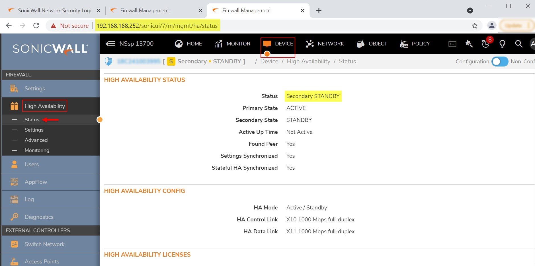This screenshot has width=535, height=266.
Task: Click the lightbulb help tips icon
Action: click(x=502, y=44)
